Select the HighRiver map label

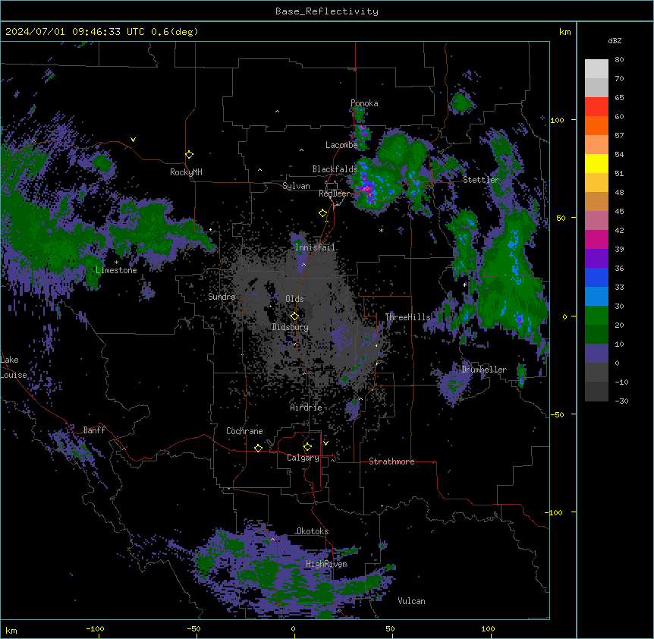click(x=326, y=564)
